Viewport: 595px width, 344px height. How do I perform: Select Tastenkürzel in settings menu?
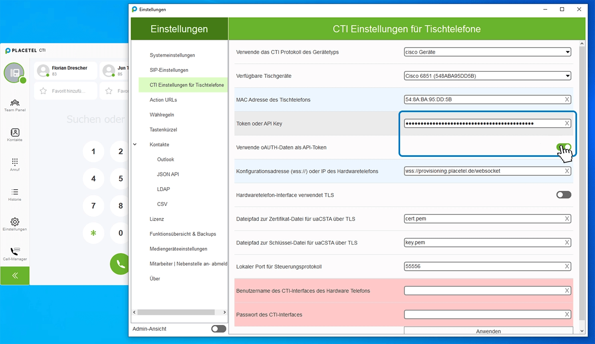click(x=163, y=130)
